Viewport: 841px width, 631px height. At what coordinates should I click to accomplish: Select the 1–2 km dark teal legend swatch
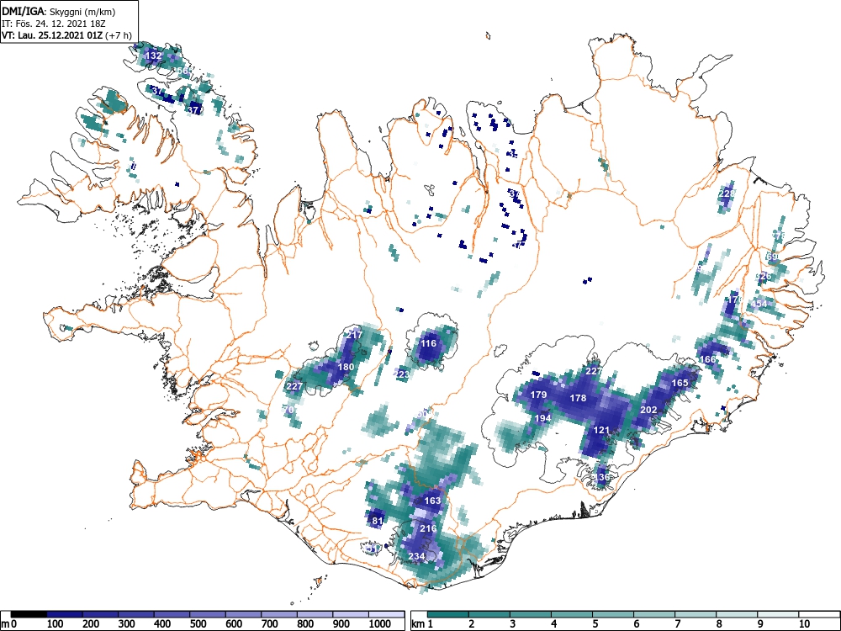click(x=448, y=614)
